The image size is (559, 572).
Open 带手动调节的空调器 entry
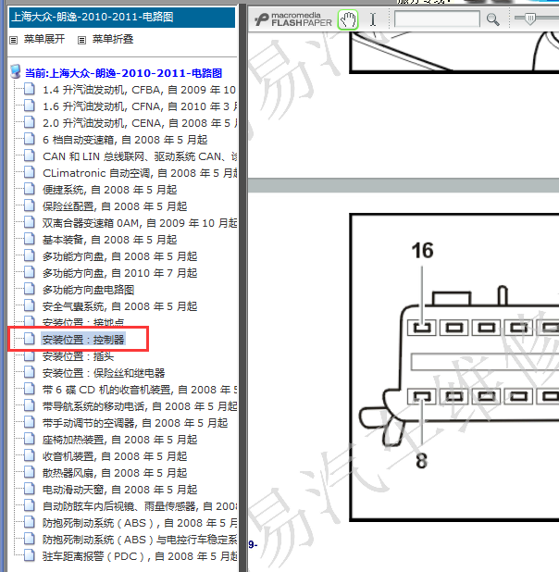point(135,423)
